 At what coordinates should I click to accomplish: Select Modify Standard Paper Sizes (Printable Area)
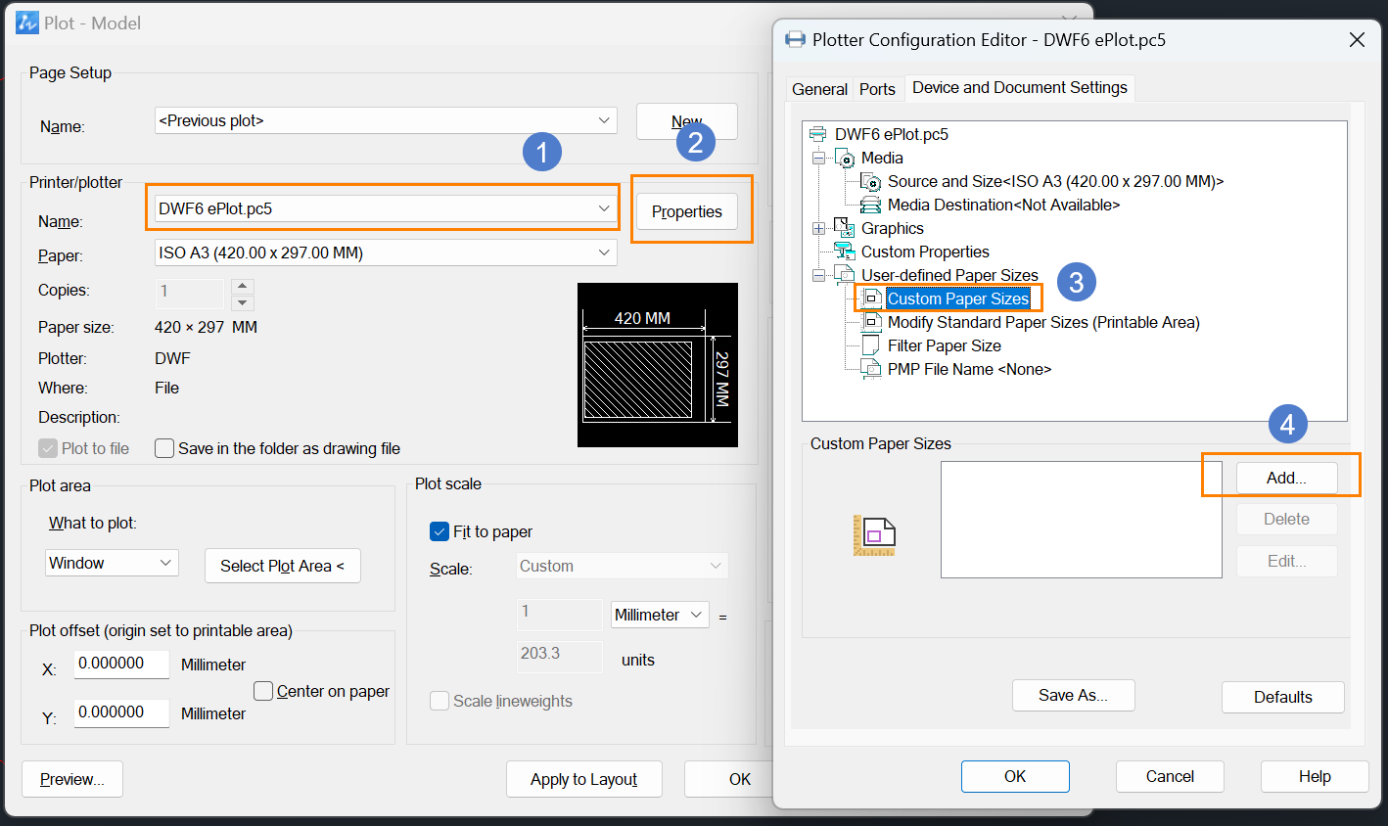pos(1043,322)
